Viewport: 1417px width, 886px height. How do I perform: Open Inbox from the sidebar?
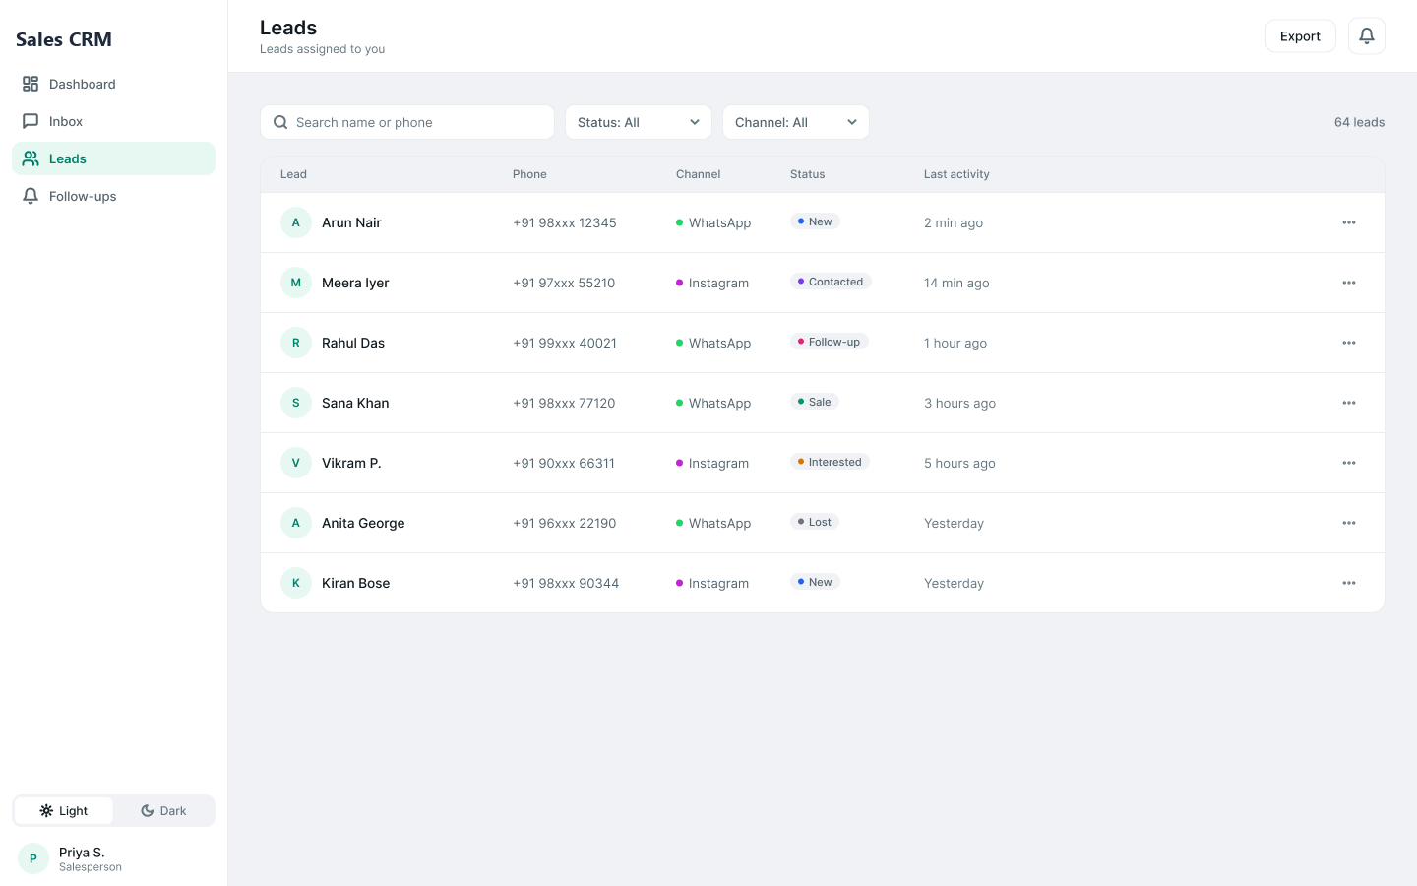pos(113,121)
